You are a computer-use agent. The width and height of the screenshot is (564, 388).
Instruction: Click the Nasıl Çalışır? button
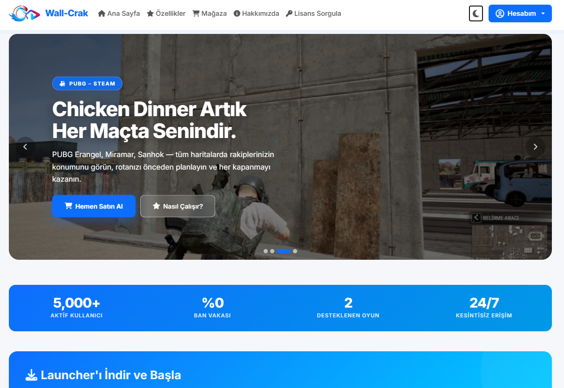pyautogui.click(x=177, y=206)
